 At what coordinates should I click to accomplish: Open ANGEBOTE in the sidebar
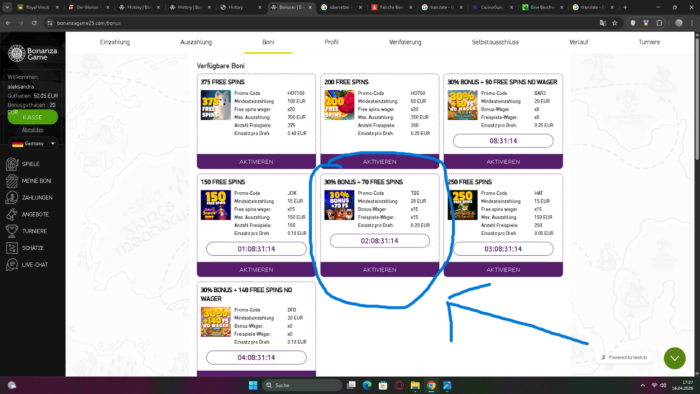click(x=28, y=214)
